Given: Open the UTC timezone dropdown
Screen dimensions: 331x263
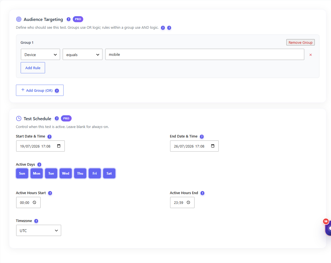Looking at the screenshot, I should (39, 231).
